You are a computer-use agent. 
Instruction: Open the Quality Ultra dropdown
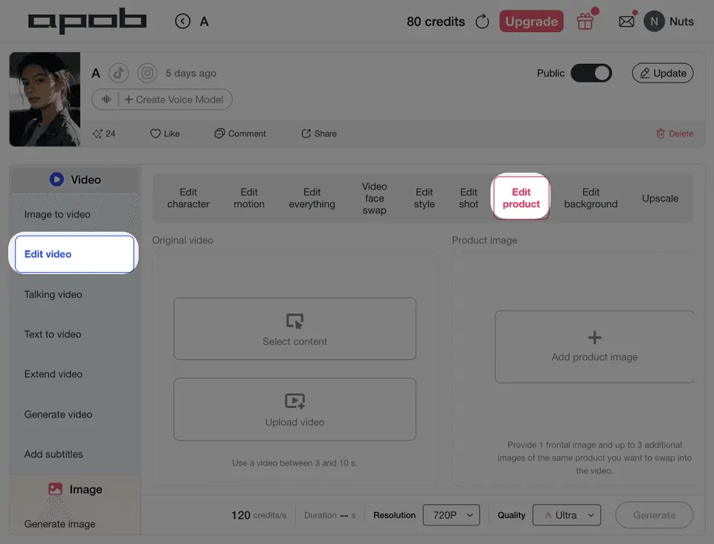point(567,515)
